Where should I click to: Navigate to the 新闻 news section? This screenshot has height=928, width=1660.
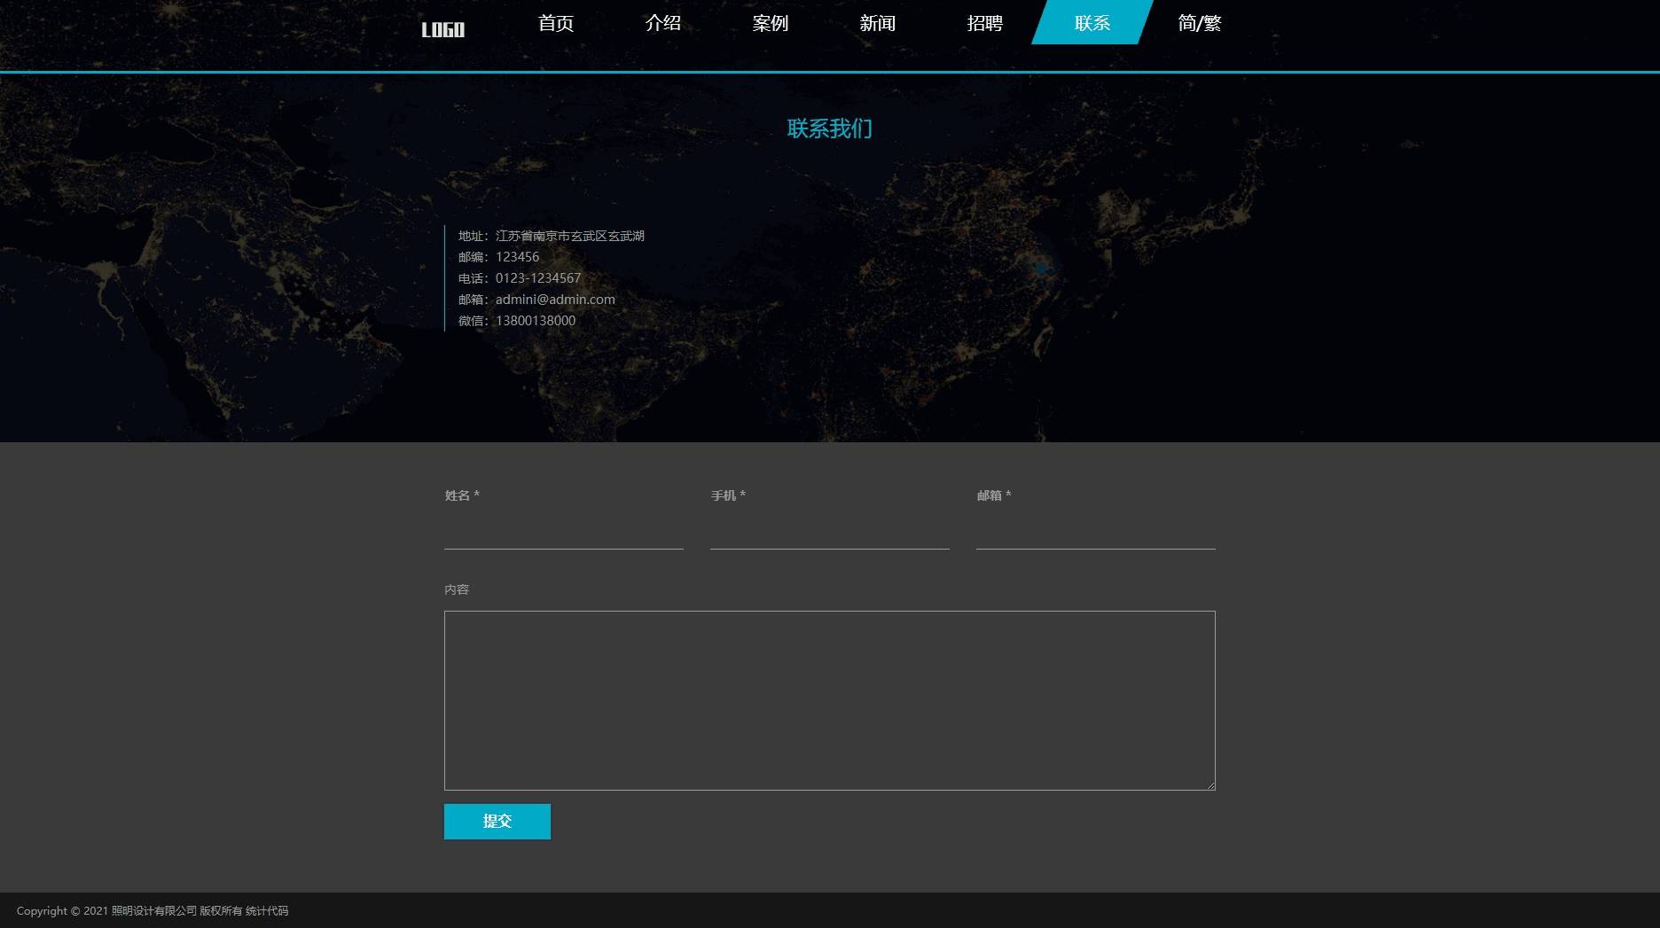pyautogui.click(x=877, y=23)
